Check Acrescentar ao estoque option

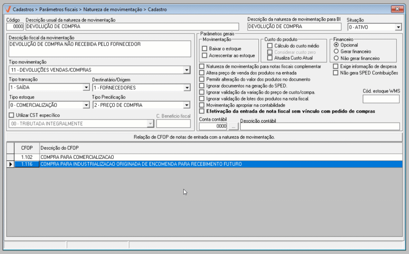coord(204,55)
